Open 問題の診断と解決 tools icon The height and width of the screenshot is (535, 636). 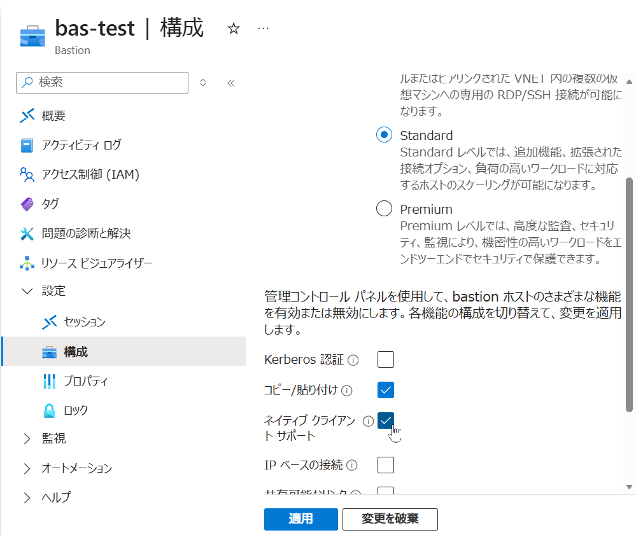tap(27, 233)
